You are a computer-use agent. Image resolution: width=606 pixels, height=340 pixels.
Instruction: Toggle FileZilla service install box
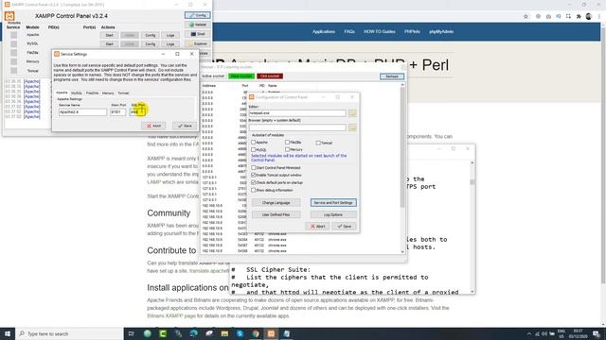tap(14, 53)
